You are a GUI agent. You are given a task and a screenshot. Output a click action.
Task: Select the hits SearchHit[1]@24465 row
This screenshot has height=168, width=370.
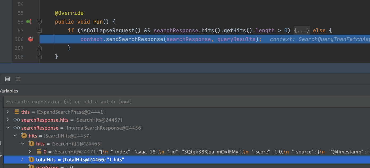point(187,144)
